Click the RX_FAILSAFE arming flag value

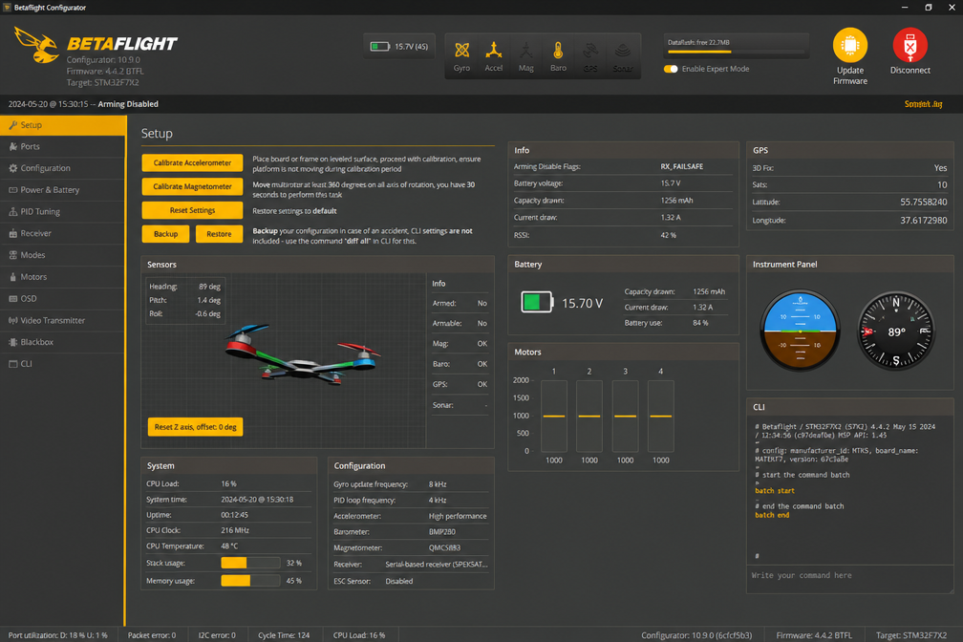pyautogui.click(x=682, y=166)
